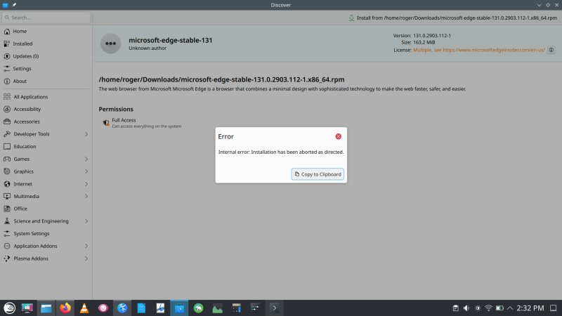Open the battery status tray icon
The height and width of the screenshot is (316, 562).
499,308
